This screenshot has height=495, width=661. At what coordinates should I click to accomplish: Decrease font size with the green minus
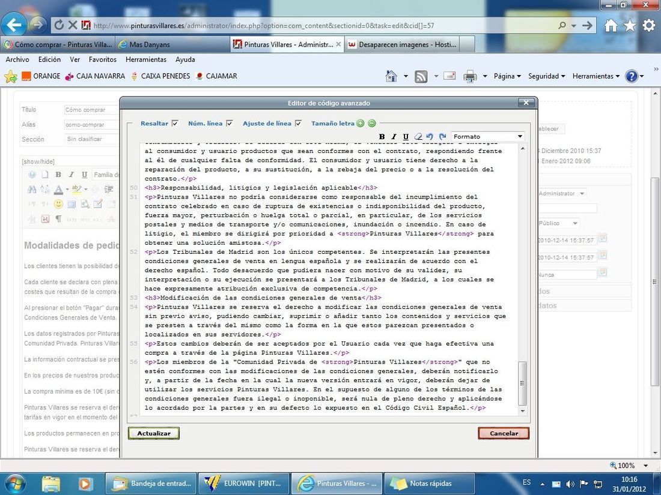pyautogui.click(x=372, y=124)
